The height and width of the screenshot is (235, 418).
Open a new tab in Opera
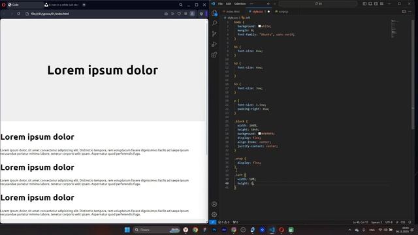(x=84, y=5)
